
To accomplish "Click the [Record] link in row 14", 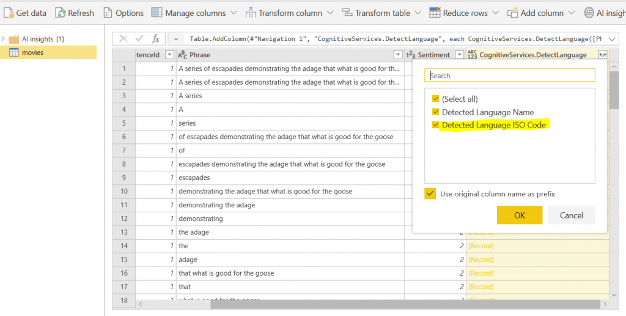I will pos(481,246).
